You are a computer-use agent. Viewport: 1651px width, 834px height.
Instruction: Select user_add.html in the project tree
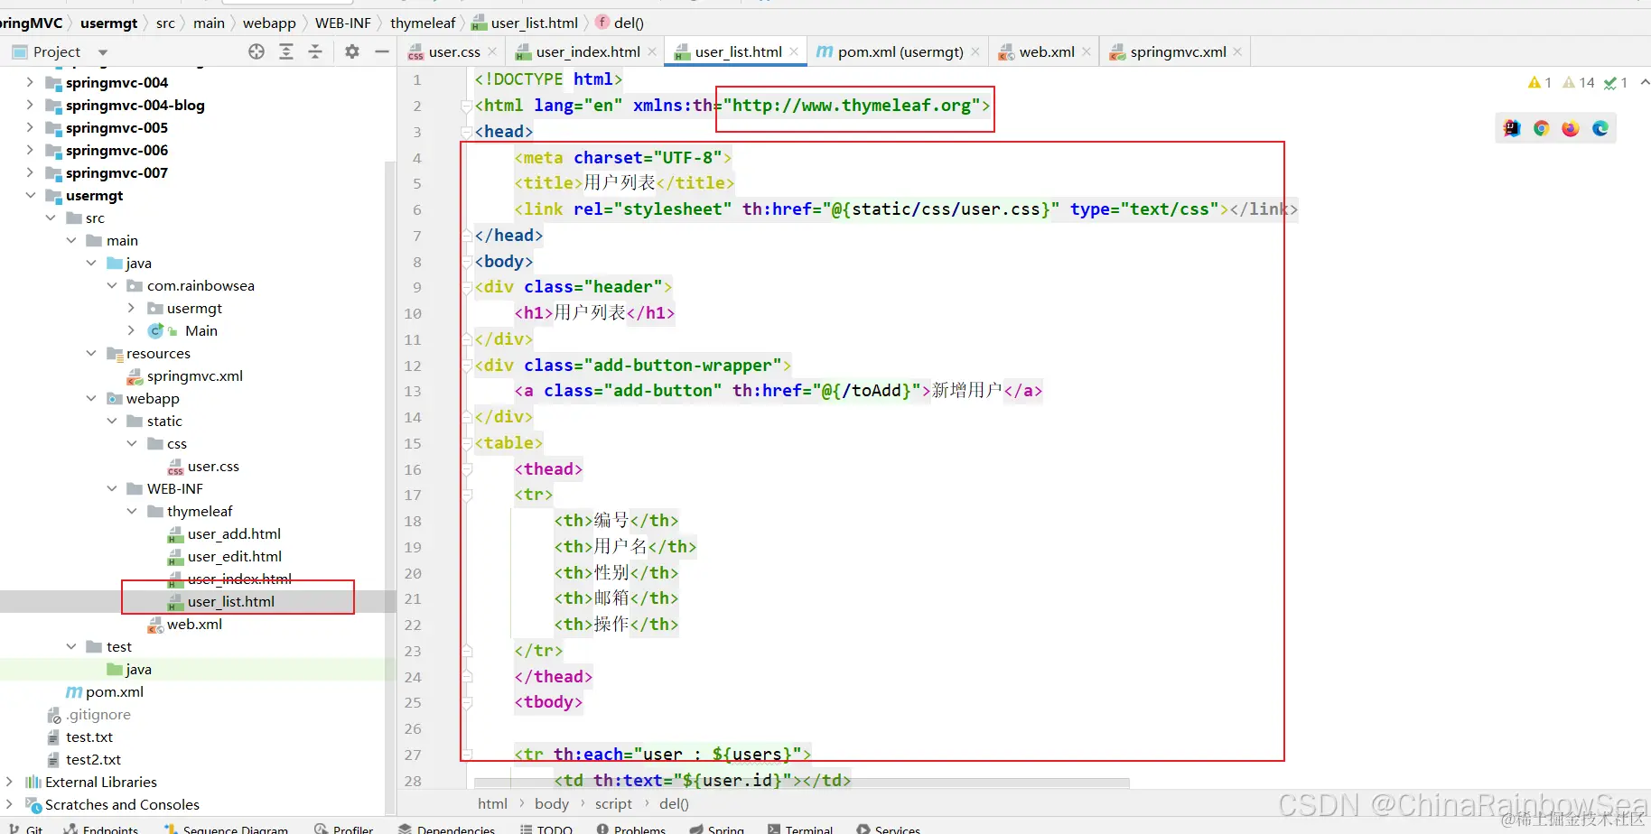[234, 534]
